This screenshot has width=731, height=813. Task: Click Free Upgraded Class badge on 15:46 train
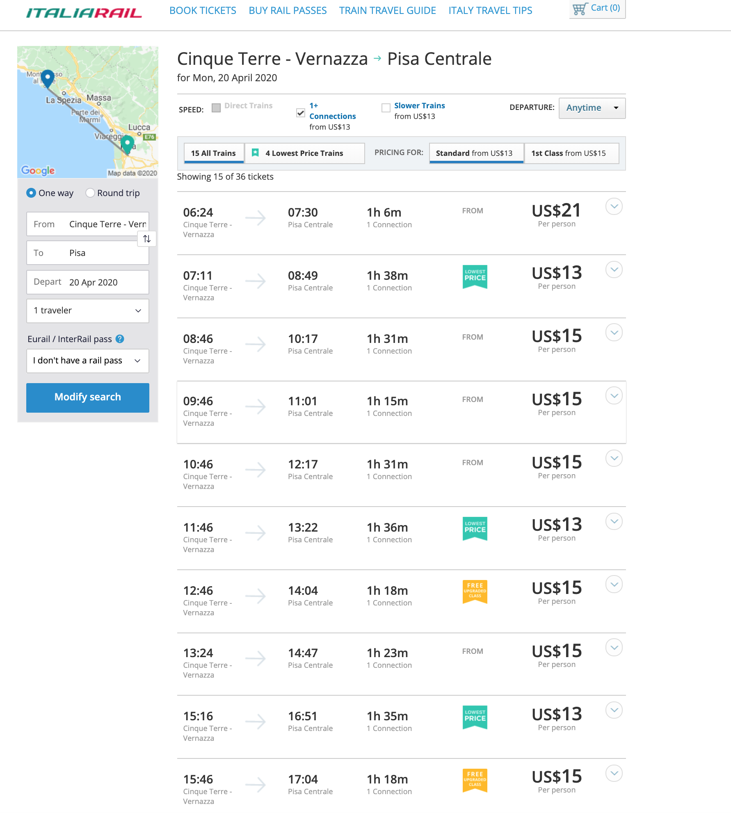[x=475, y=780]
